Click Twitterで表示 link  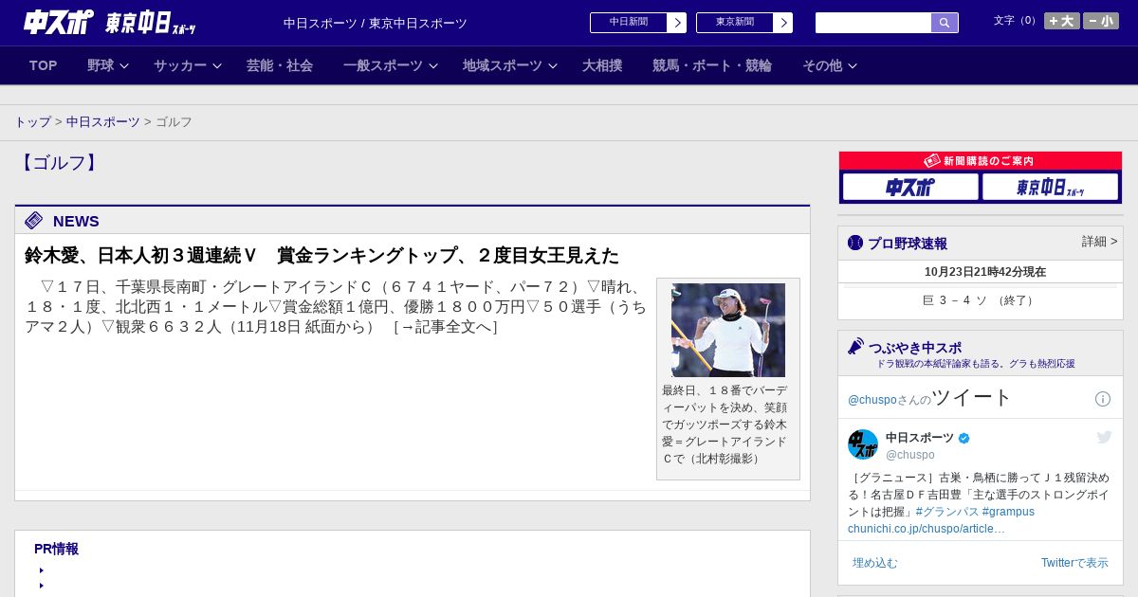[x=1074, y=563]
